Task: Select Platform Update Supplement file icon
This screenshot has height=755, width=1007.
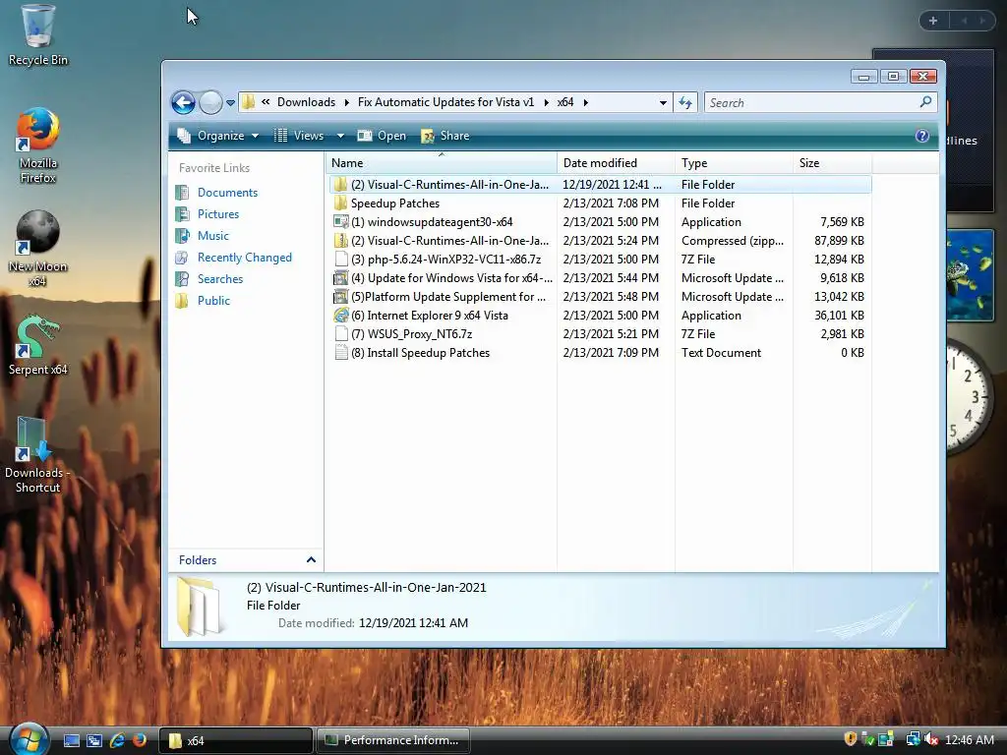Action: (x=341, y=297)
